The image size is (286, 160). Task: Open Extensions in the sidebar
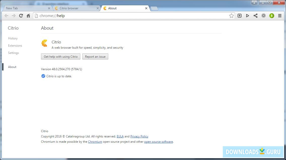pos(15,46)
